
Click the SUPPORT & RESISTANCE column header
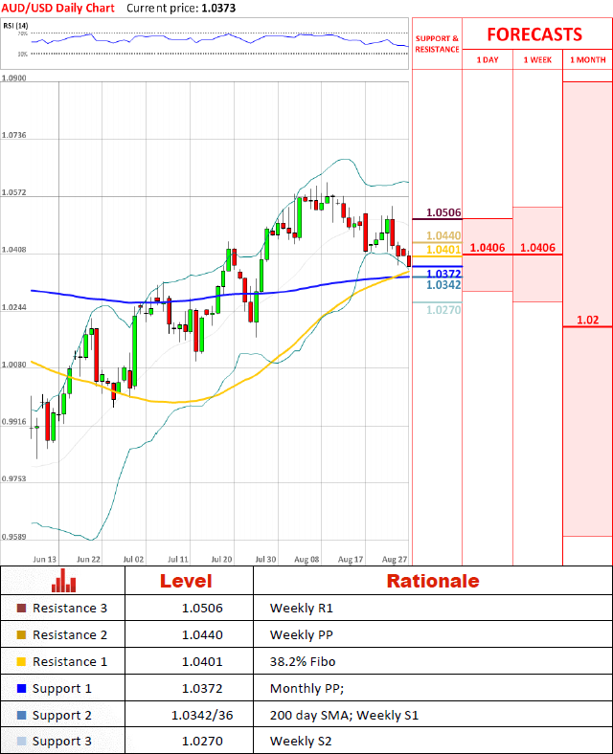[x=437, y=44]
